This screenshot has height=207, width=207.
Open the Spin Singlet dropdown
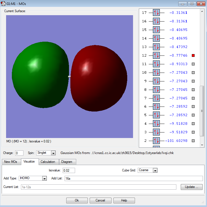pyautogui.click(x=53, y=153)
